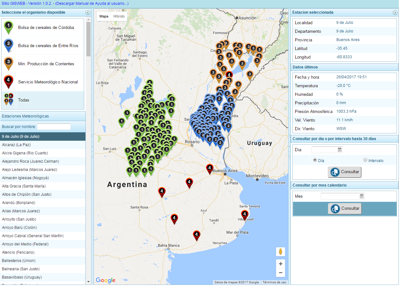This screenshot has height=290, width=402.
Task: Zoom in the map with plus button
Action: pyautogui.click(x=281, y=264)
